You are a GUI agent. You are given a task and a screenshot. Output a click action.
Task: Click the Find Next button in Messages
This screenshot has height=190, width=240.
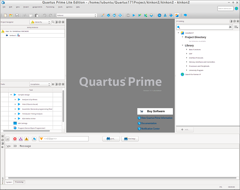130,139
